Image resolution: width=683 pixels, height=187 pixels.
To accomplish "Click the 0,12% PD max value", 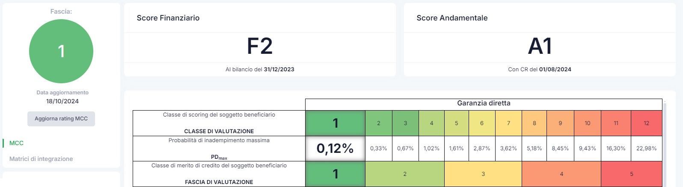I will point(335,149).
